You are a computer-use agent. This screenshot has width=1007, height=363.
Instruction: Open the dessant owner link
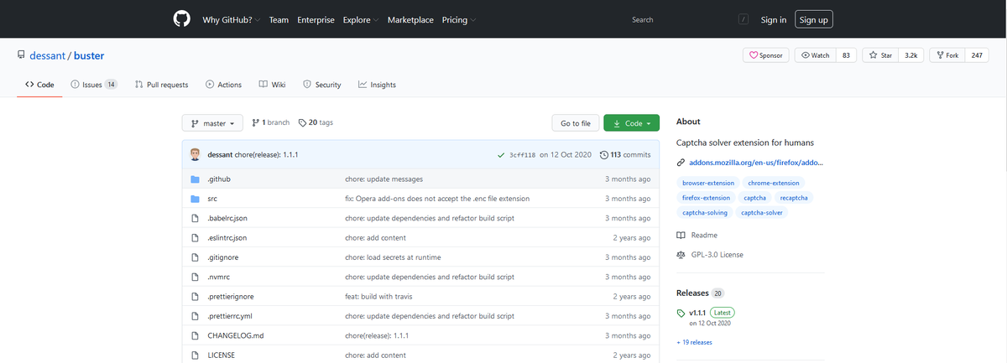(x=49, y=56)
